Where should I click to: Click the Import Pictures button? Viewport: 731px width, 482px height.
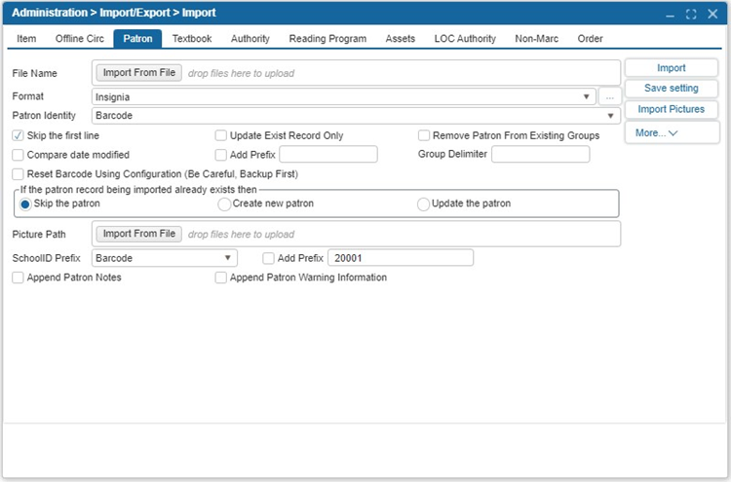[x=672, y=109]
